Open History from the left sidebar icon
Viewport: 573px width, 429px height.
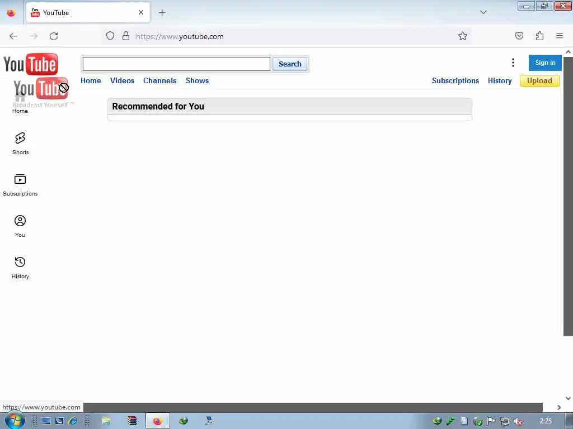pos(20,268)
